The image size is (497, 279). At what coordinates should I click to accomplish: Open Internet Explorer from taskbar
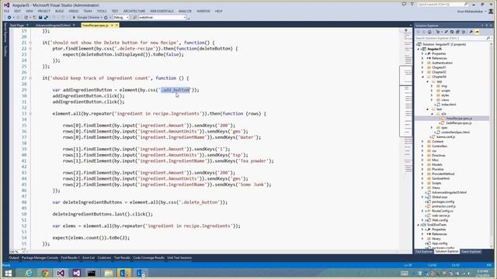coord(29,273)
